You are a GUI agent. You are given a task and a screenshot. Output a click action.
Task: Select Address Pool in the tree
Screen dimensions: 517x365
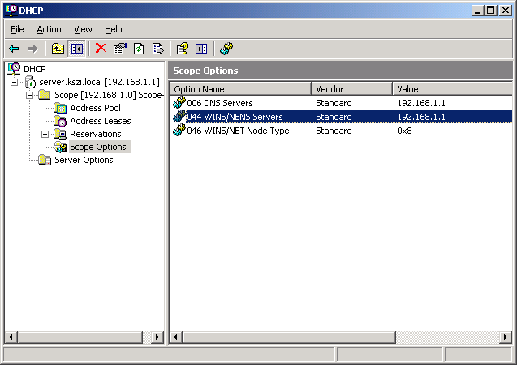click(x=95, y=108)
